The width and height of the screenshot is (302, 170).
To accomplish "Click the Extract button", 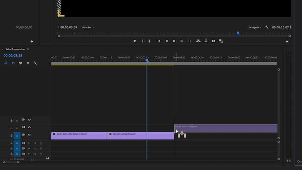I will point(206,41).
